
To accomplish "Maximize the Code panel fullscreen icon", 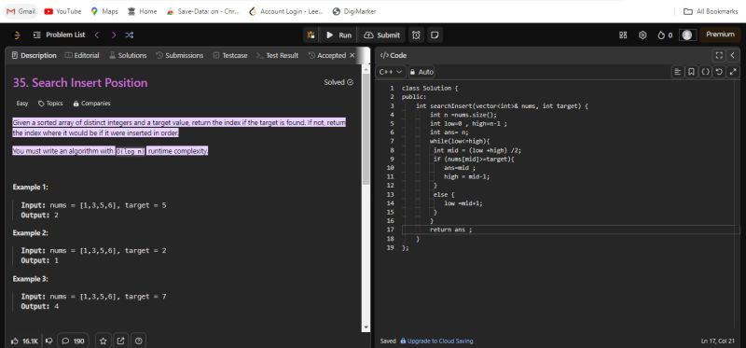I will (719, 55).
